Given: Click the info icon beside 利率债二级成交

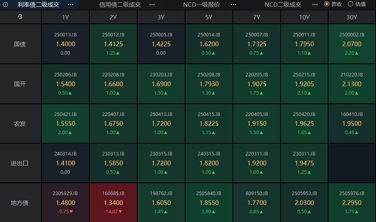Looking at the screenshot, I should click(5, 5).
